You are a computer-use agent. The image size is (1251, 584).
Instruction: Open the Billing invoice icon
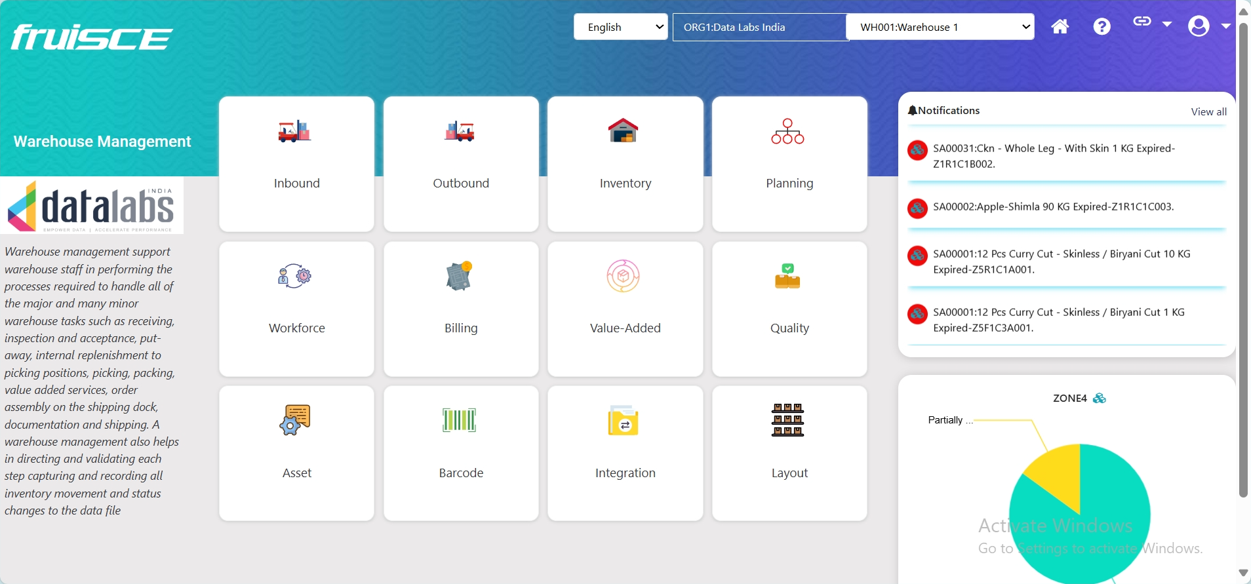click(x=460, y=277)
